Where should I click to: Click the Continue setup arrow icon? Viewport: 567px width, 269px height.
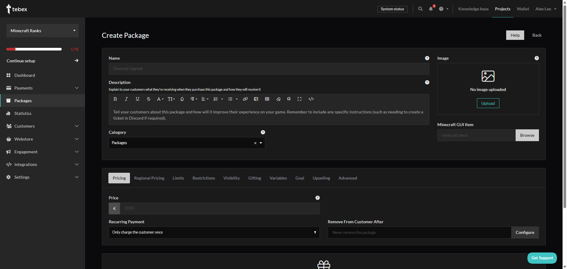76,61
